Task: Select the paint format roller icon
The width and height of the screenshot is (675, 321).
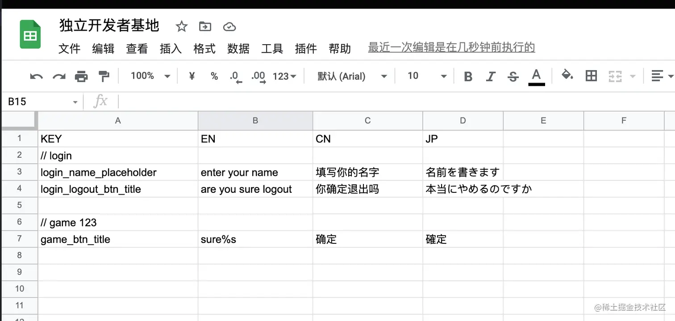Action: click(104, 76)
